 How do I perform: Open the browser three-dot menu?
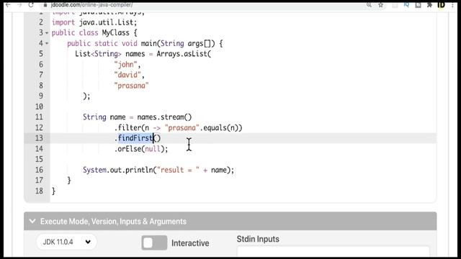pyautogui.click(x=452, y=5)
